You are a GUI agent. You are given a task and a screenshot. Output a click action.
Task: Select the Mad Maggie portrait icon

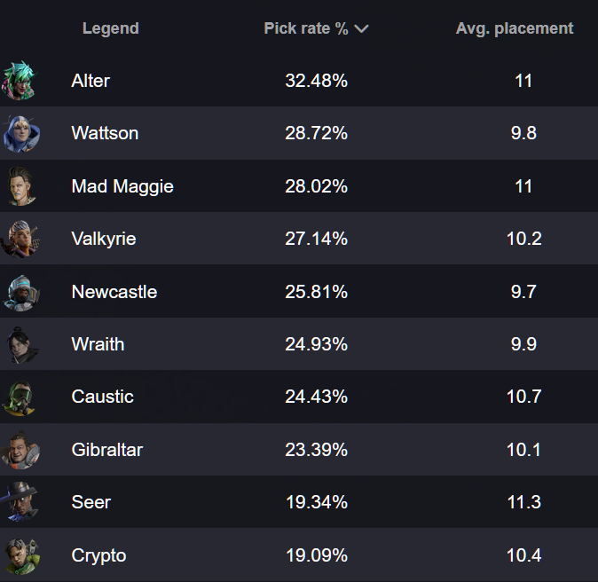(19, 186)
